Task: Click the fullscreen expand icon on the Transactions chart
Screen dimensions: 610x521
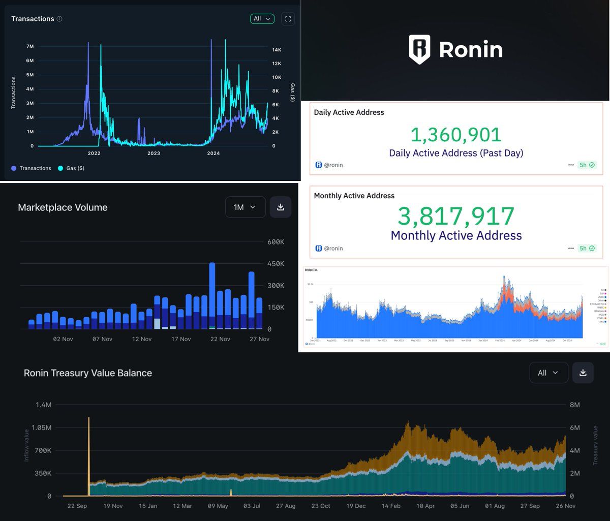Action: pos(288,19)
